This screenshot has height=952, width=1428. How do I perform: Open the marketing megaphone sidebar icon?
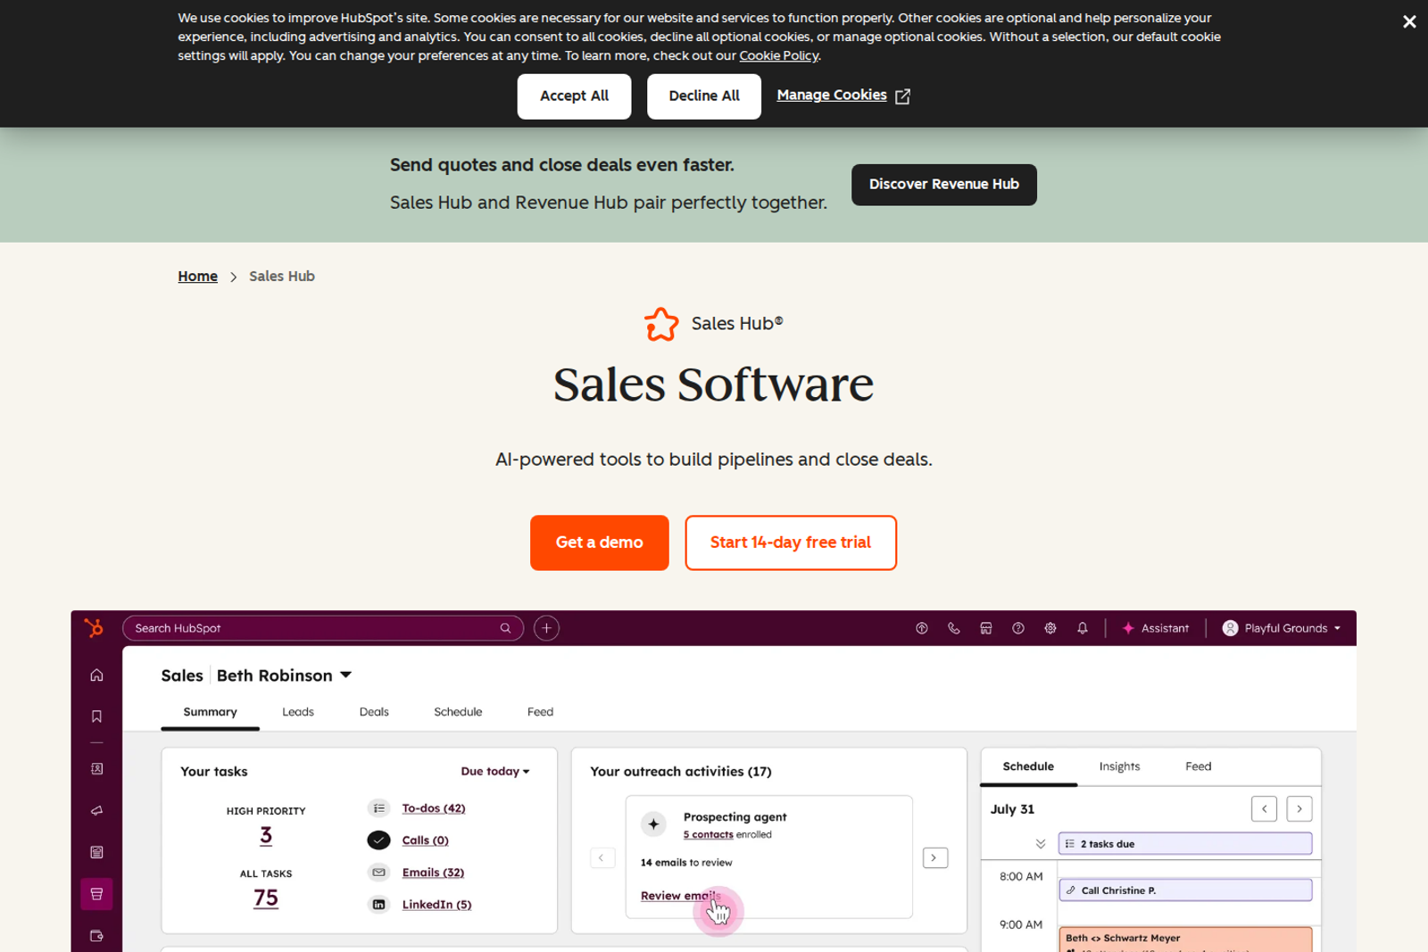click(96, 811)
